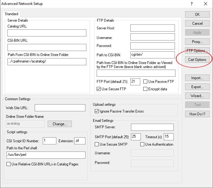Focus the SMTP Server input field
This screenshot has width=213, height=188.
(152, 127)
